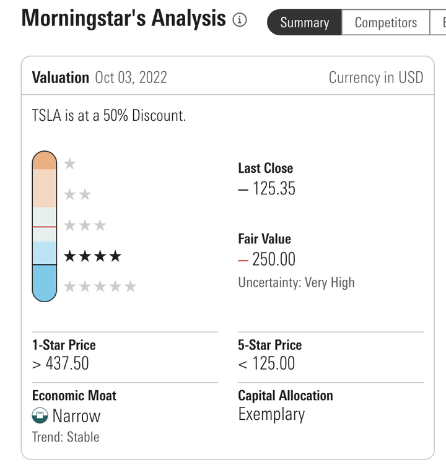Select the one-star rating row
The height and width of the screenshot is (470, 446).
point(70,163)
